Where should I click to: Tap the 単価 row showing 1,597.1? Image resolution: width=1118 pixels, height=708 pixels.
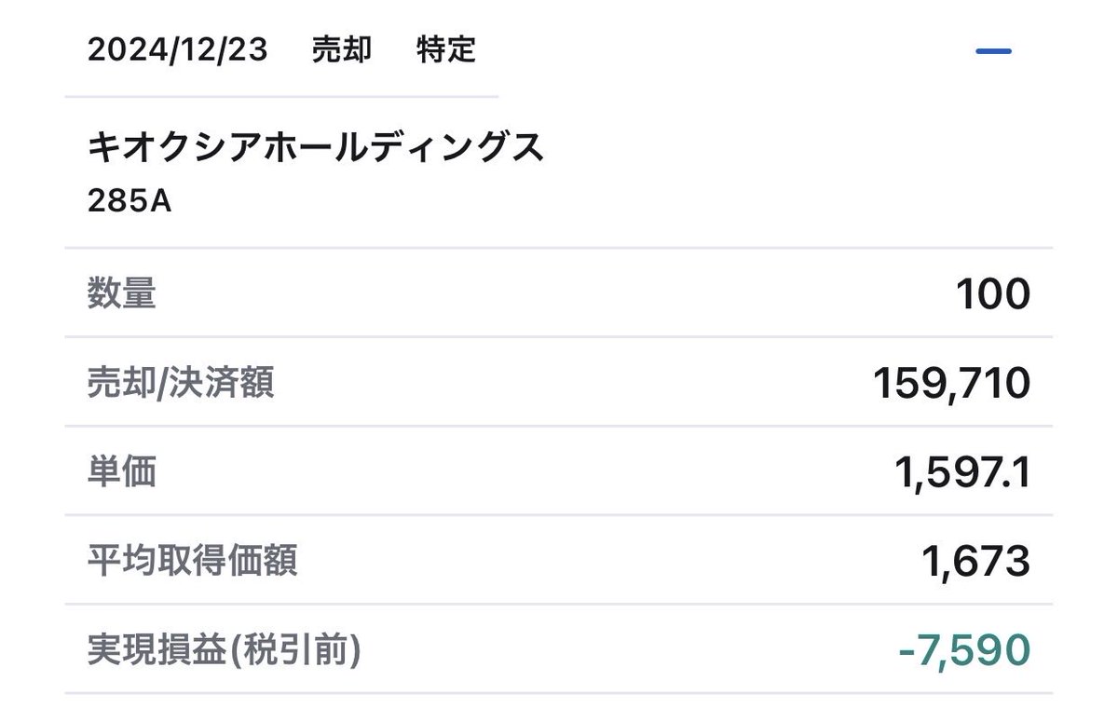559,471
